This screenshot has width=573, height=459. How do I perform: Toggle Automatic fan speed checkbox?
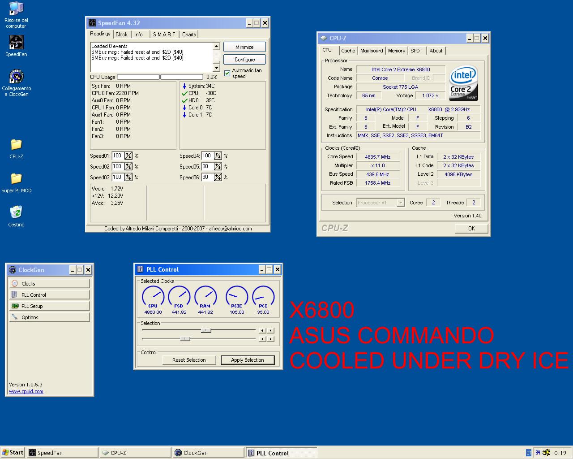point(227,73)
